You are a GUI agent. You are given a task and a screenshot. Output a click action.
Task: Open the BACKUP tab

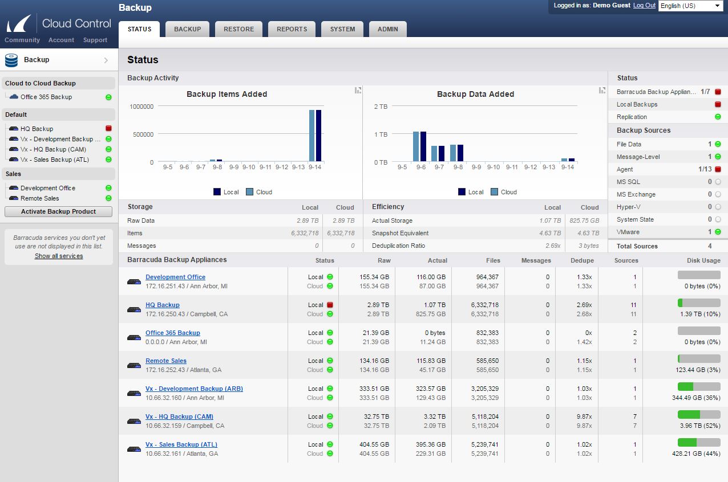point(188,29)
